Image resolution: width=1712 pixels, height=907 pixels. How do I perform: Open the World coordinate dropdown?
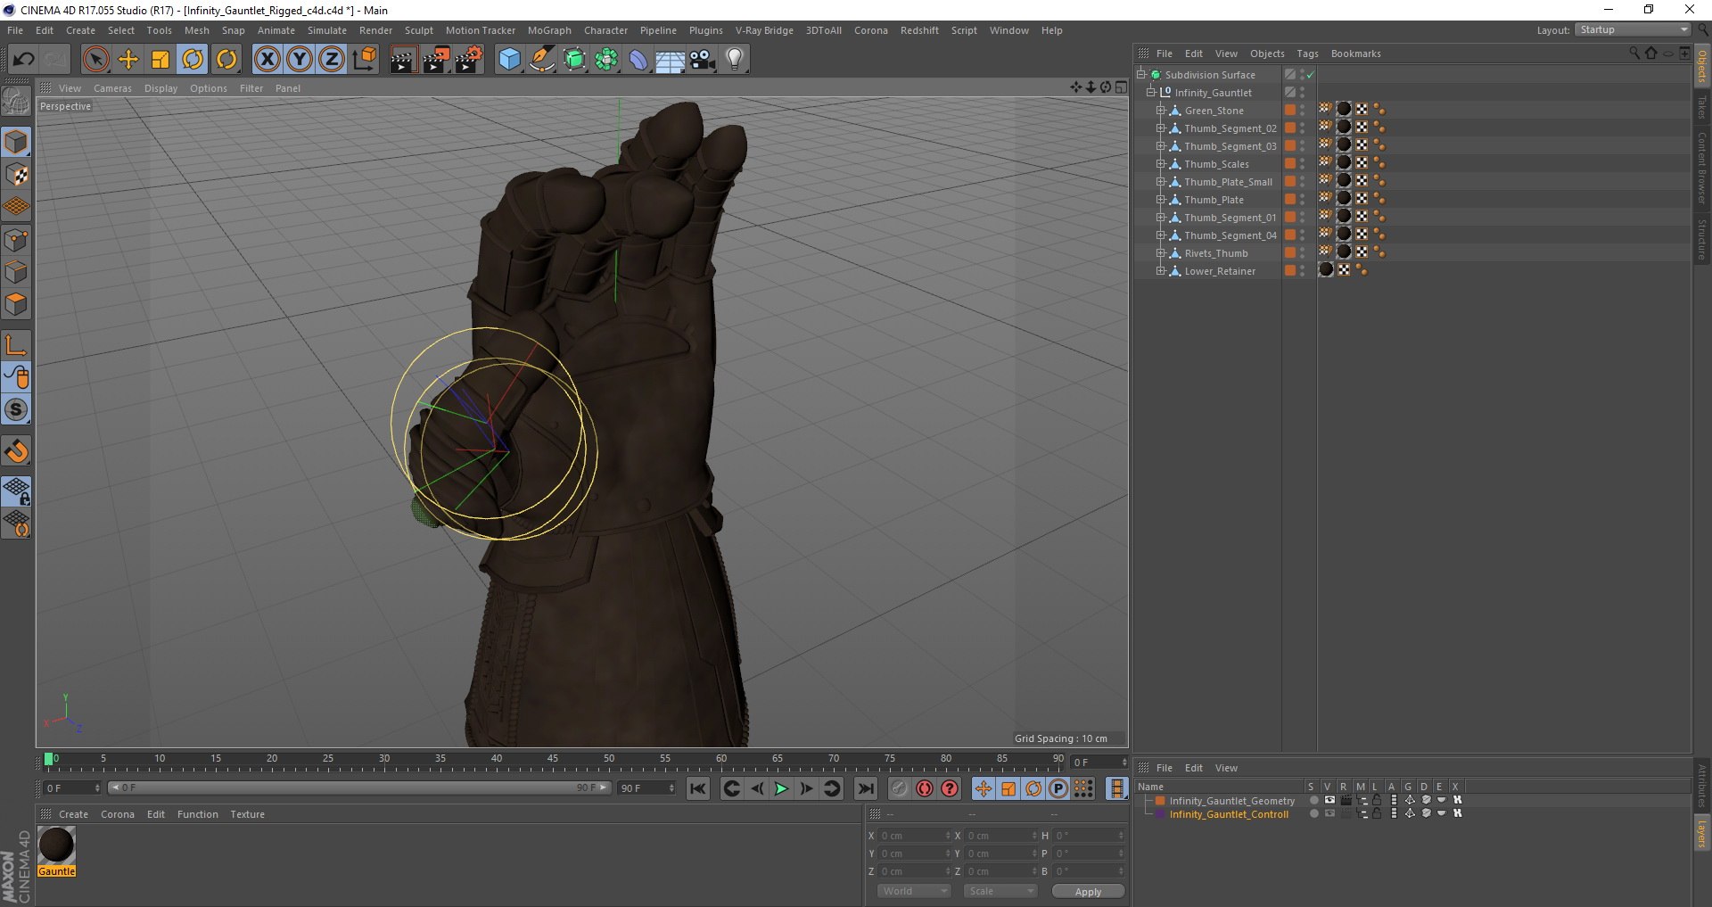click(914, 891)
